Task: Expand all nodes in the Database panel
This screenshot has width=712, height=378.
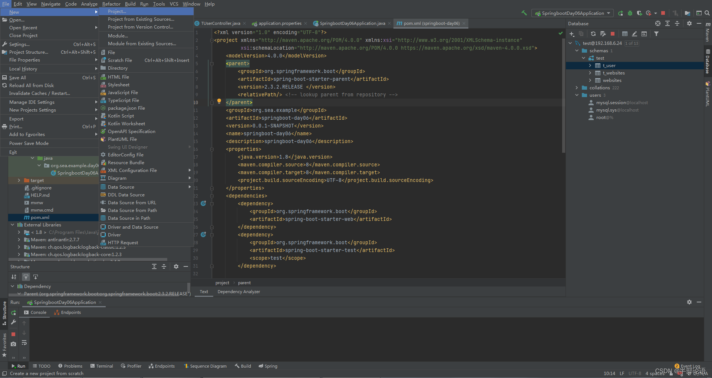Action: tap(667, 23)
